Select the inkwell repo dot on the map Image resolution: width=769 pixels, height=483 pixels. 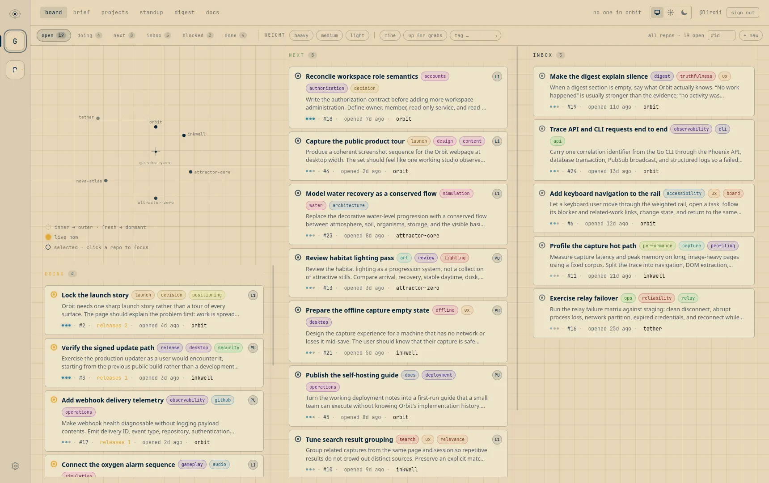coord(184,135)
